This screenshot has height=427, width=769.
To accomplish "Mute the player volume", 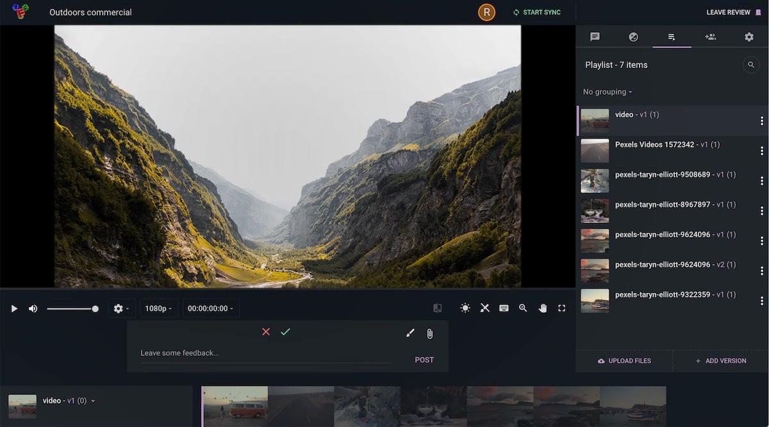I will click(33, 308).
